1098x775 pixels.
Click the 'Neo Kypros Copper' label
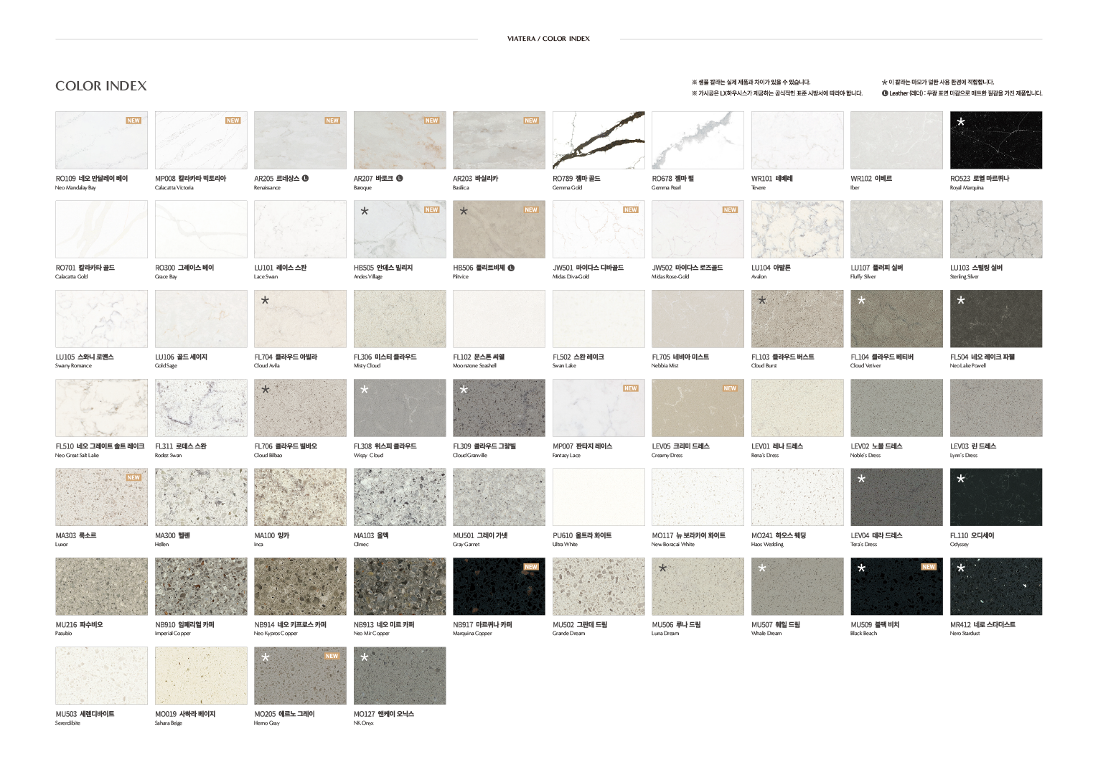pyautogui.click(x=276, y=634)
